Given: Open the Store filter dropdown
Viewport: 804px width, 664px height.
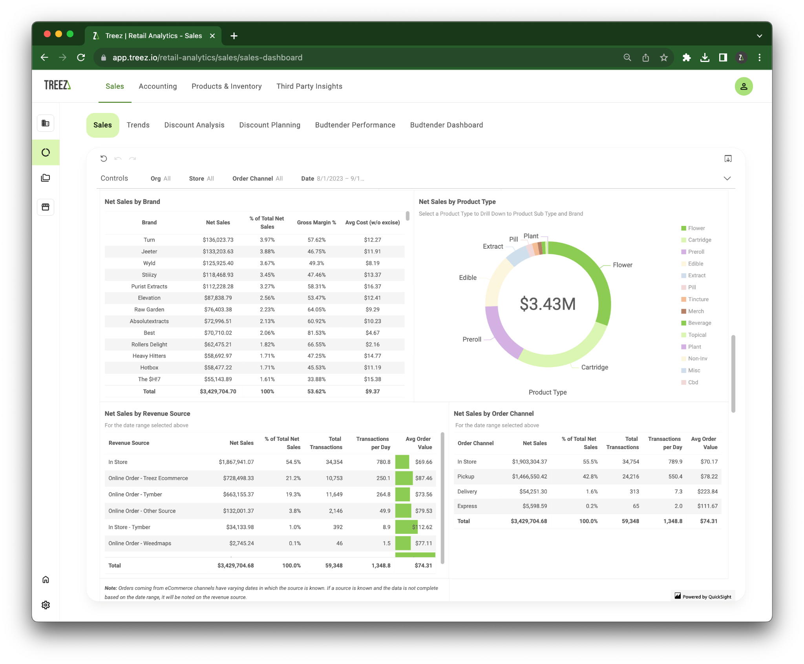Looking at the screenshot, I should (201, 178).
